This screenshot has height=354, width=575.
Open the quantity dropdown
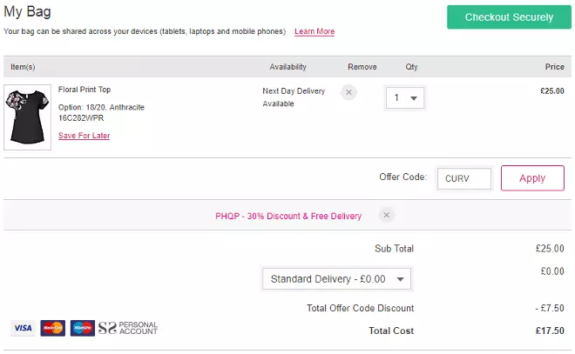405,98
